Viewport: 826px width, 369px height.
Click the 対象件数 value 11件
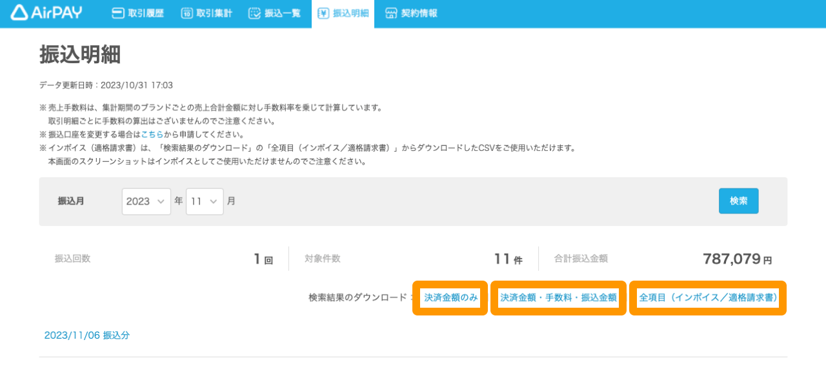[508, 259]
